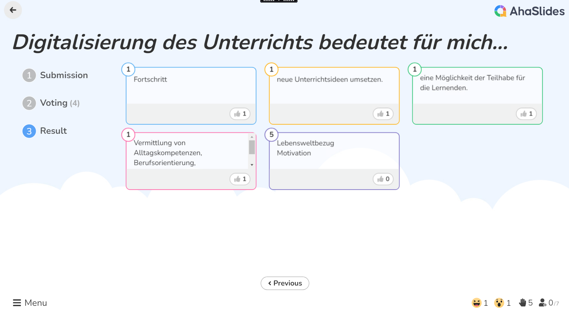
Task: Click the AhaSlides logo
Action: (x=529, y=11)
